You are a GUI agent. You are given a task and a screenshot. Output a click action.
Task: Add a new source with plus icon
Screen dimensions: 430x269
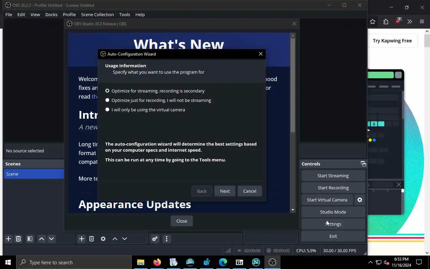tap(81, 239)
